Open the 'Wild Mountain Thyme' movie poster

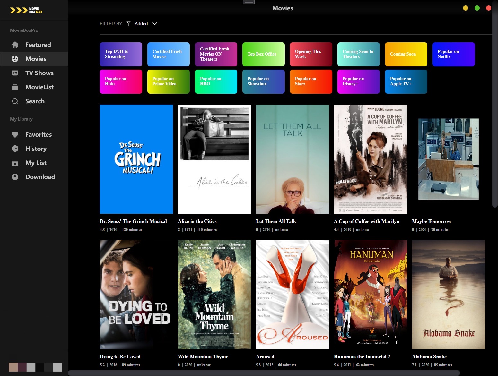214,295
